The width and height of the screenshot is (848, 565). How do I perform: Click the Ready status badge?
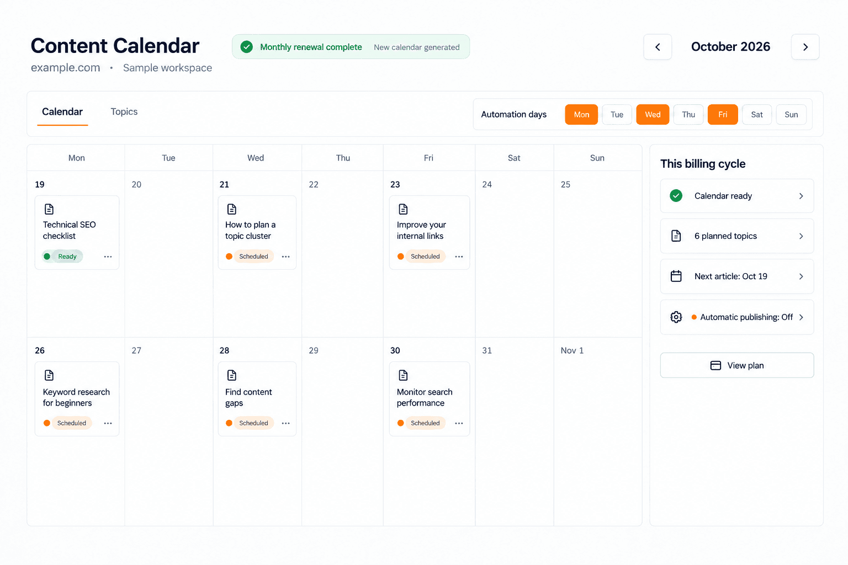[62, 257]
